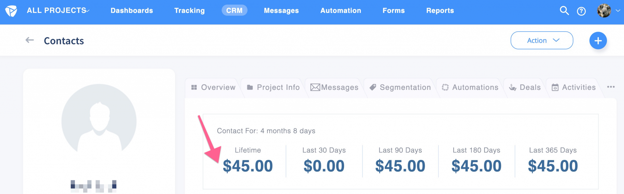Viewport: 624px width, 194px height.
Task: Open search with the magnifier icon
Action: [564, 11]
